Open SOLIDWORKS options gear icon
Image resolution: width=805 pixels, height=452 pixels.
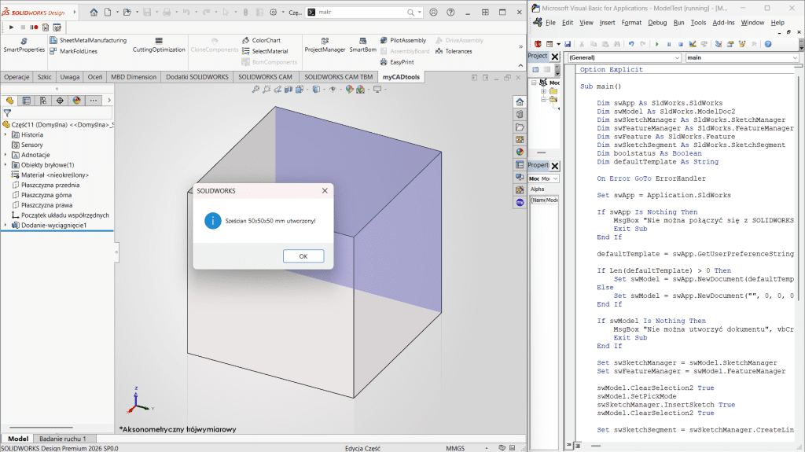pyautogui.click(x=273, y=13)
